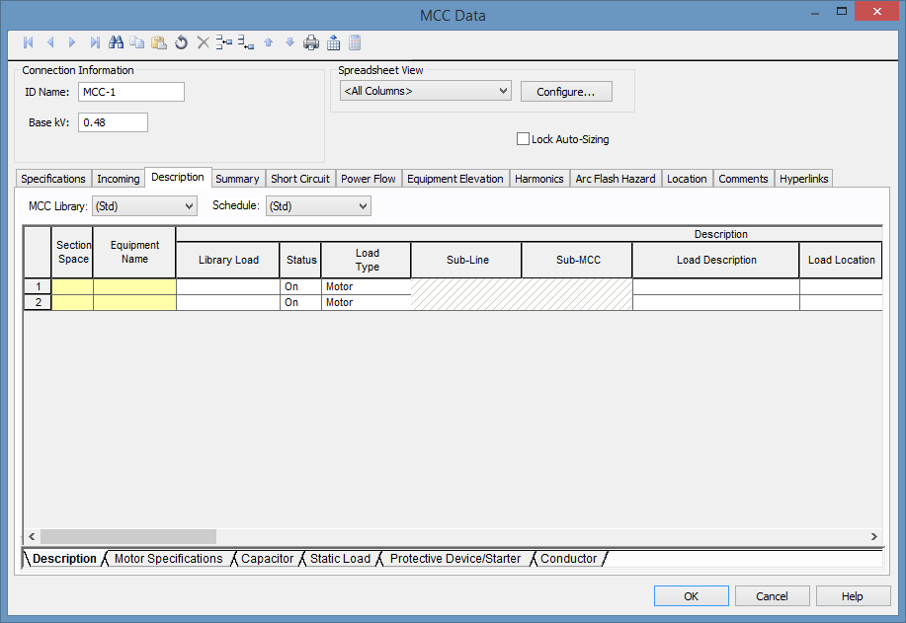Enable the Lock Auto-Sizing checkbox
The image size is (906, 623).
click(523, 139)
